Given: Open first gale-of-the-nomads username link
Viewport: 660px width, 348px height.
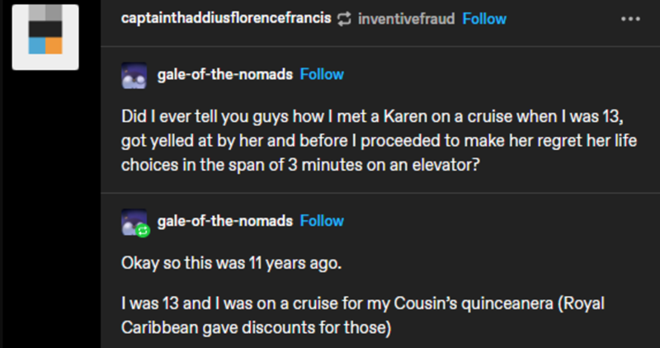Looking at the screenshot, I should tap(224, 74).
